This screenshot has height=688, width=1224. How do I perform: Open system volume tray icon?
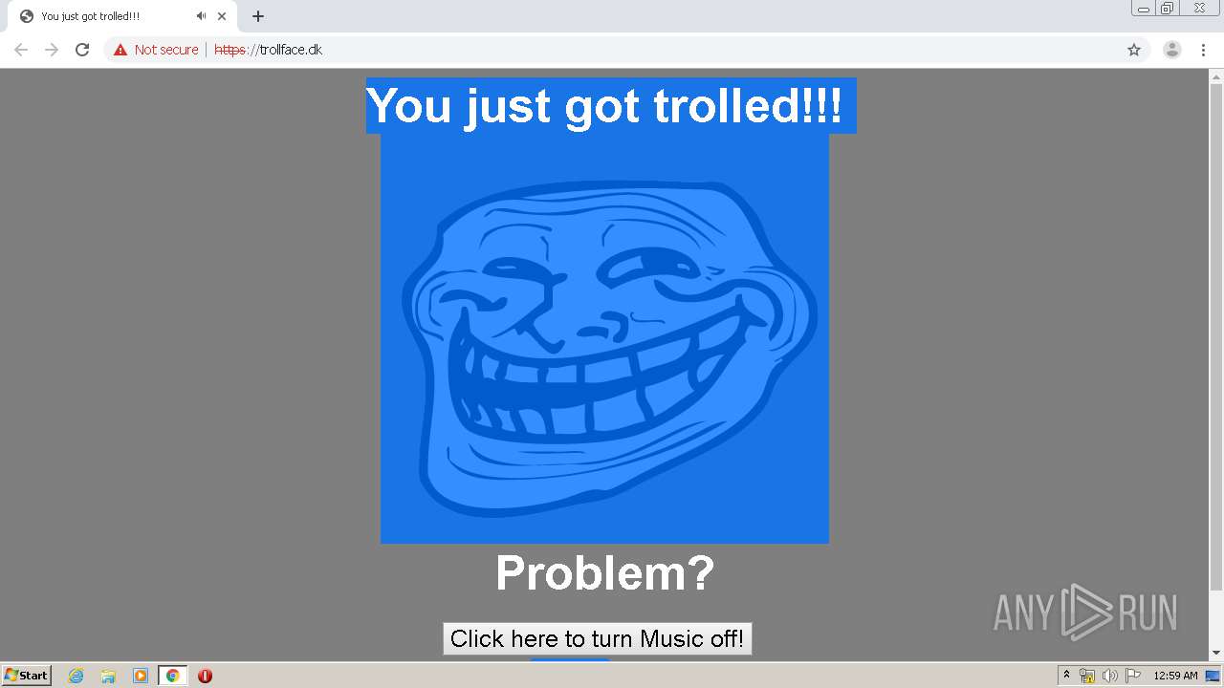coord(1110,676)
